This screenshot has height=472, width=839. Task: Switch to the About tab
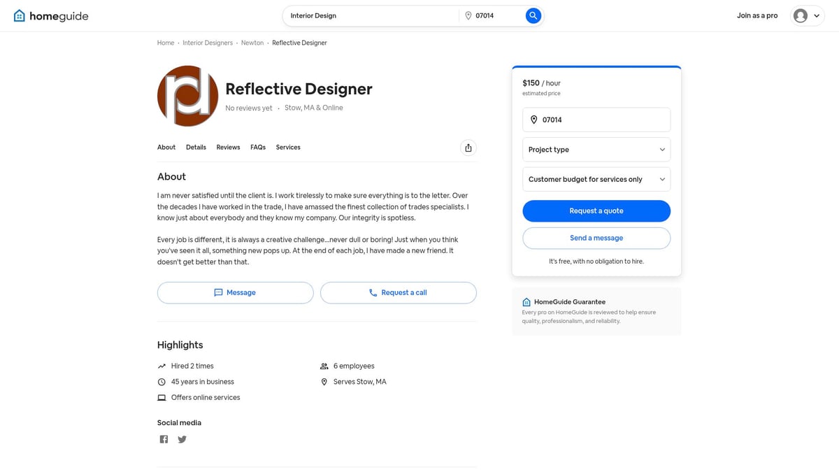coord(166,148)
